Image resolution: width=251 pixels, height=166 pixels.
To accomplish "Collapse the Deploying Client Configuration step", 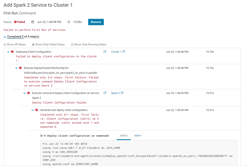I will (x=8, y=52).
